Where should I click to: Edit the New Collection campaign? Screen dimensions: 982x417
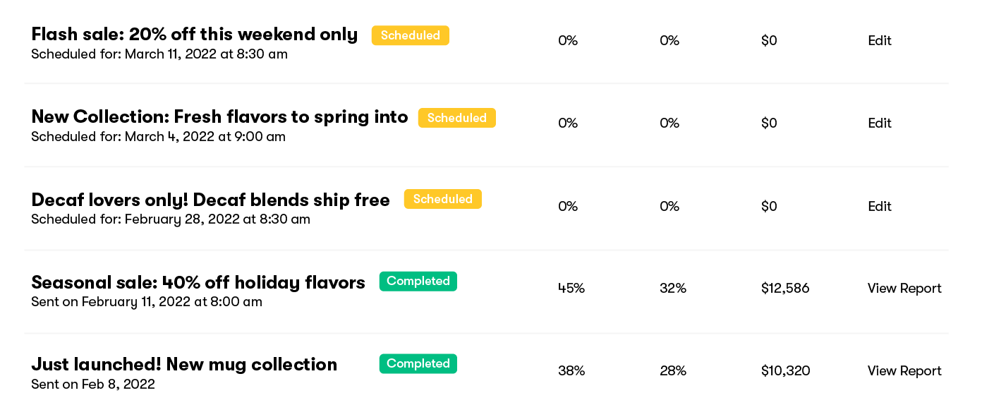click(x=880, y=123)
